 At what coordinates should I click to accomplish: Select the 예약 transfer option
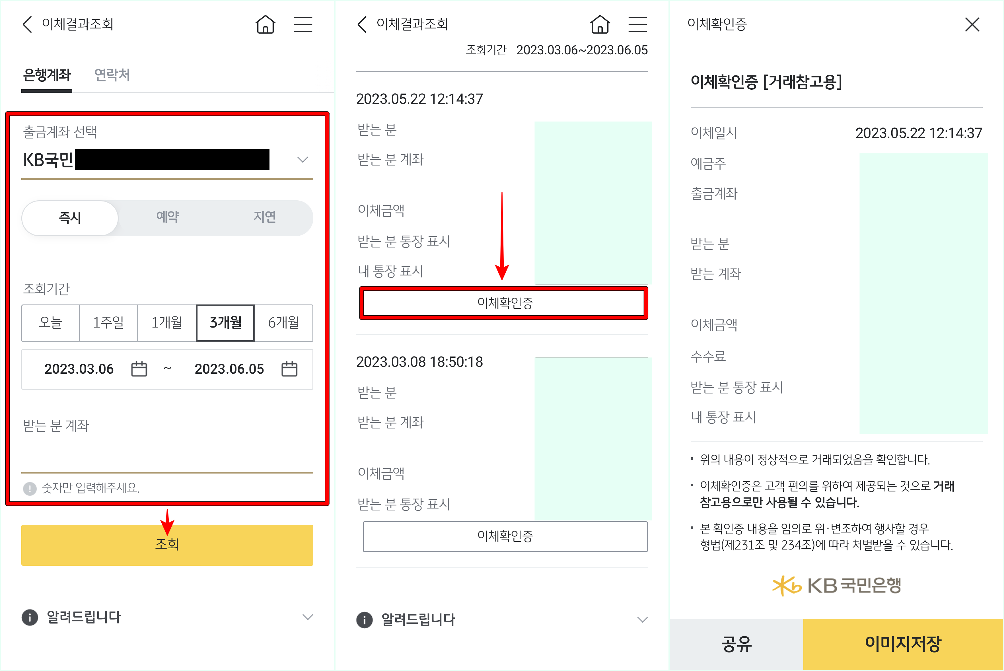[x=167, y=218]
